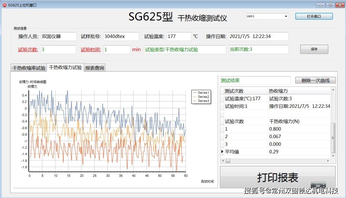
Task: Close the SG625上位机窗口 window
Action: [340, 5]
